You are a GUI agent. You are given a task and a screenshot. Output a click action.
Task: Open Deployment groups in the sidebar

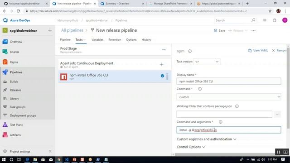pos(23,115)
